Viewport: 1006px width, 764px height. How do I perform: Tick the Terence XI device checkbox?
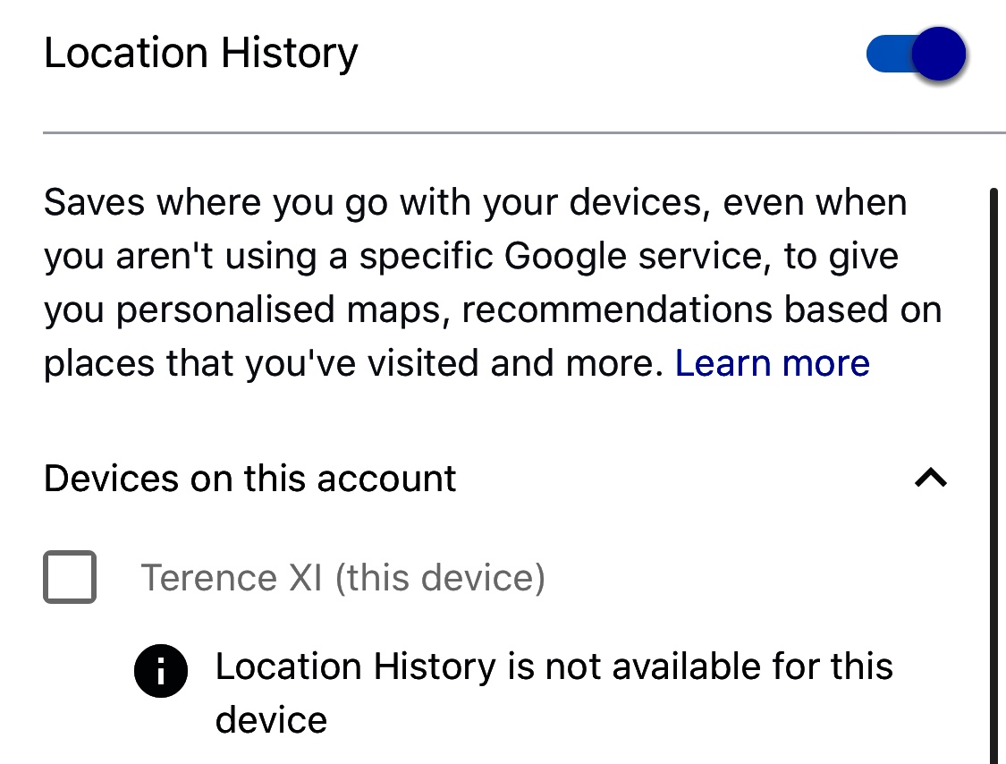pos(70,576)
